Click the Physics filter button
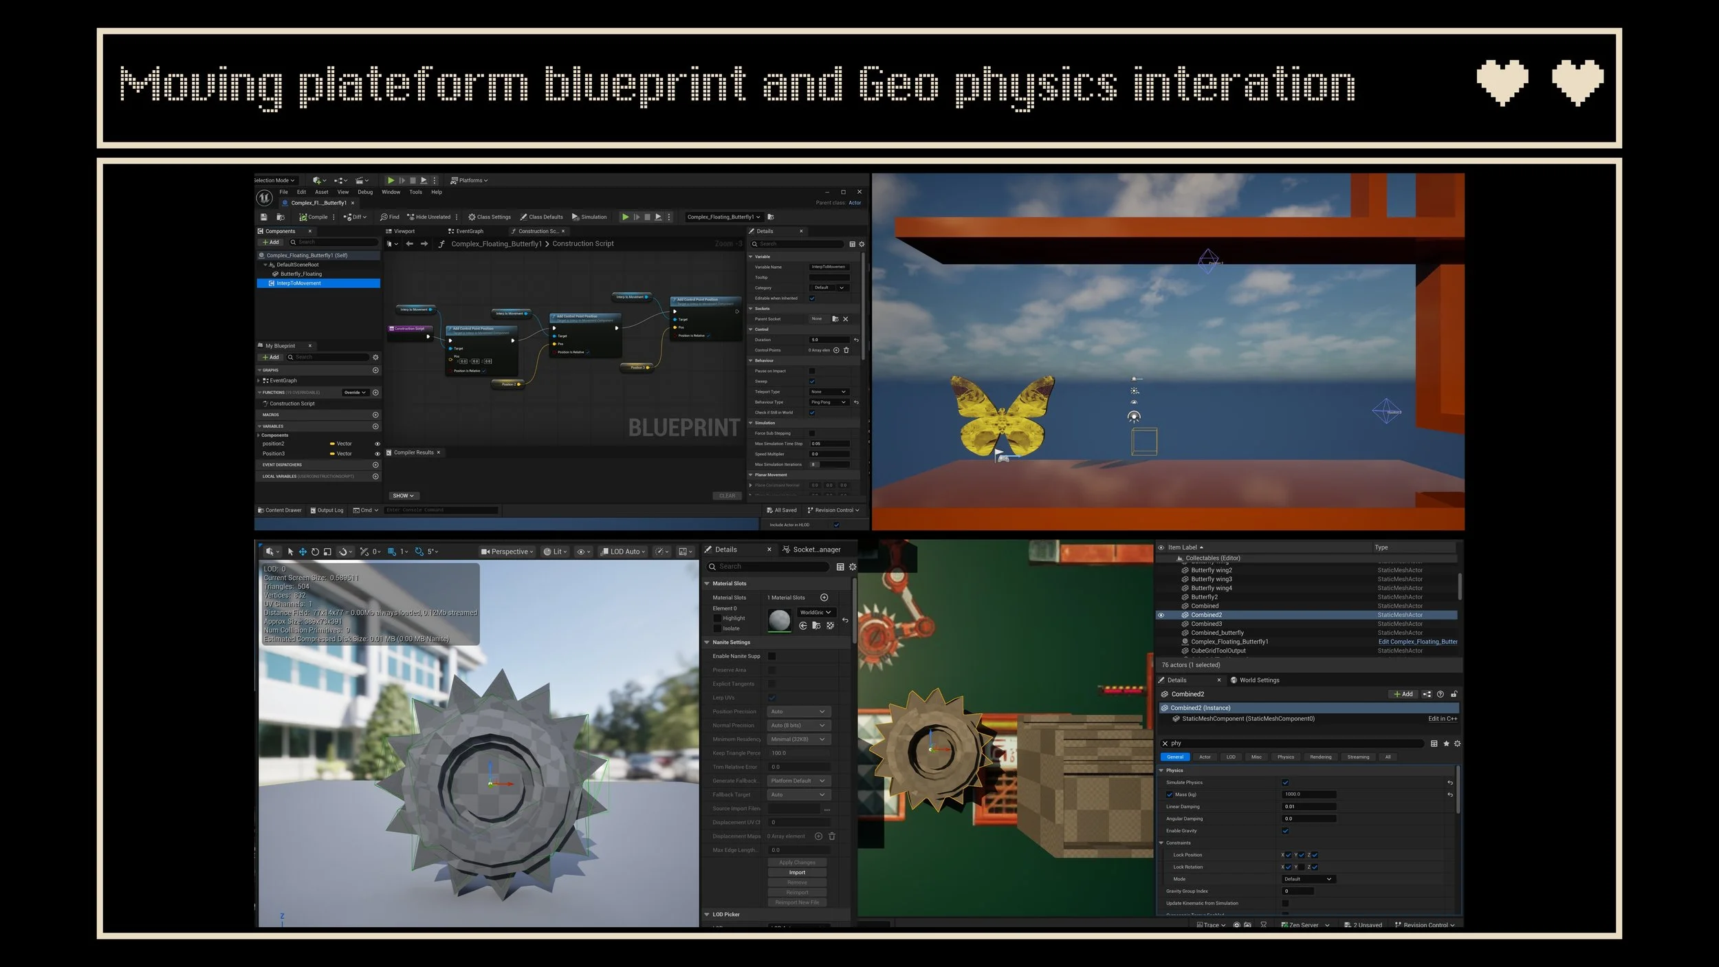Viewport: 1719px width, 967px height. (1285, 757)
